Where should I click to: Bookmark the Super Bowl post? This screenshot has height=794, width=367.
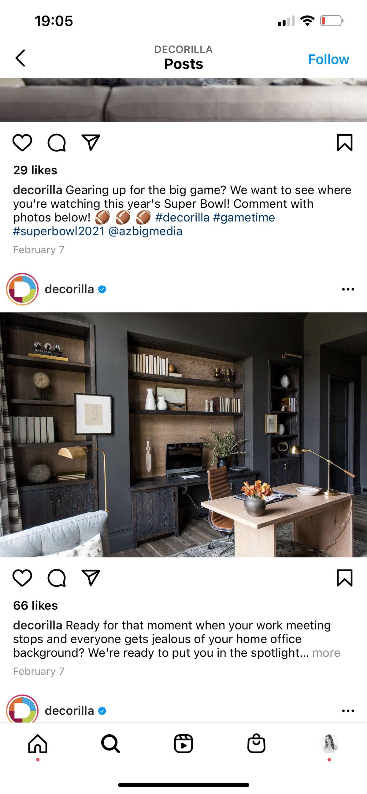344,143
